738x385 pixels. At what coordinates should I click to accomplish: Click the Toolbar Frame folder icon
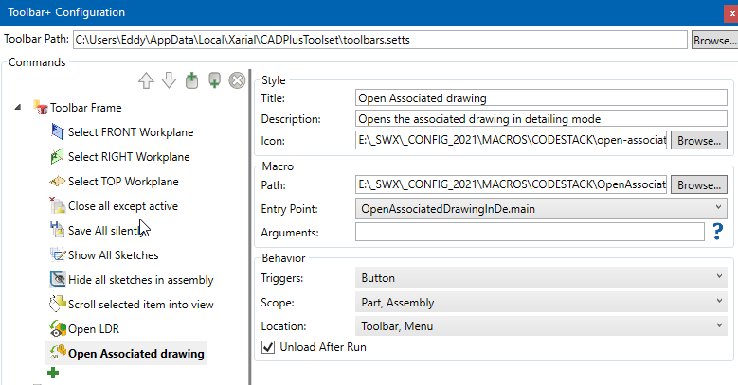point(41,108)
